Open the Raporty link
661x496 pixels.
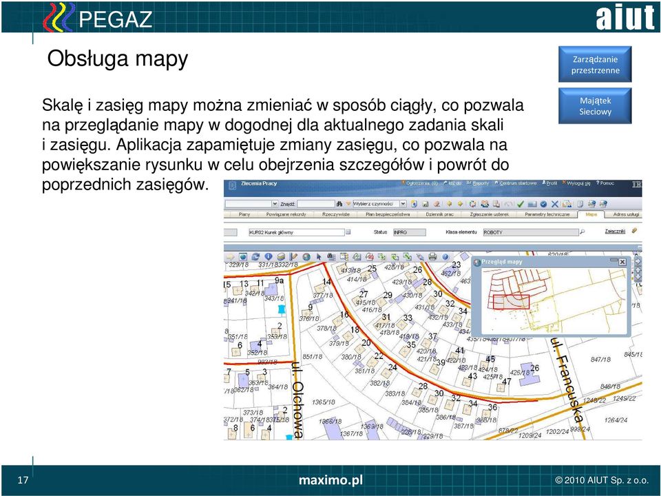click(x=478, y=183)
